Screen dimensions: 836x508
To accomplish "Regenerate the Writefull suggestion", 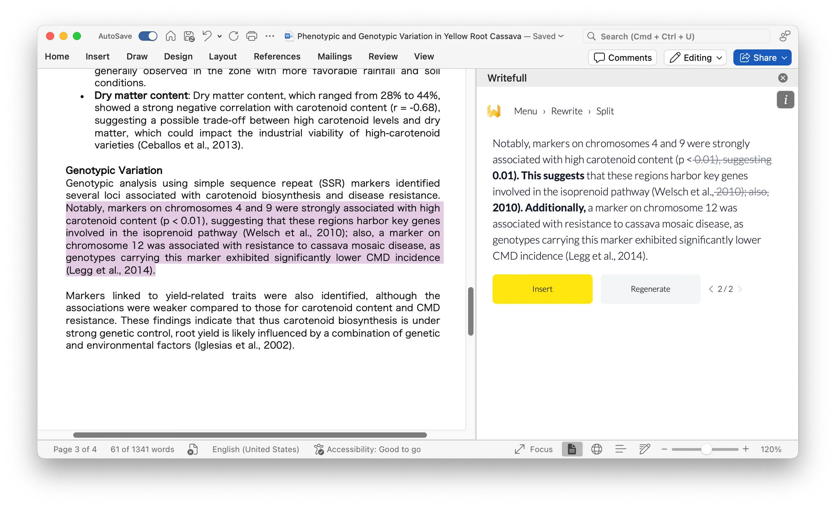I will [x=650, y=289].
